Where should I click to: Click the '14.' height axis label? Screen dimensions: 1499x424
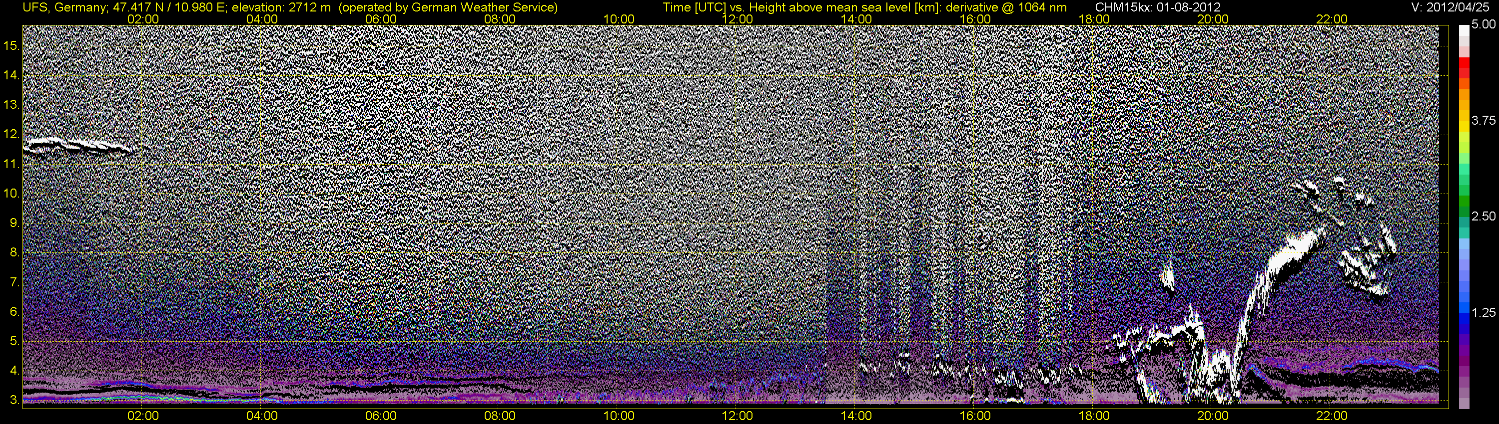[11, 75]
